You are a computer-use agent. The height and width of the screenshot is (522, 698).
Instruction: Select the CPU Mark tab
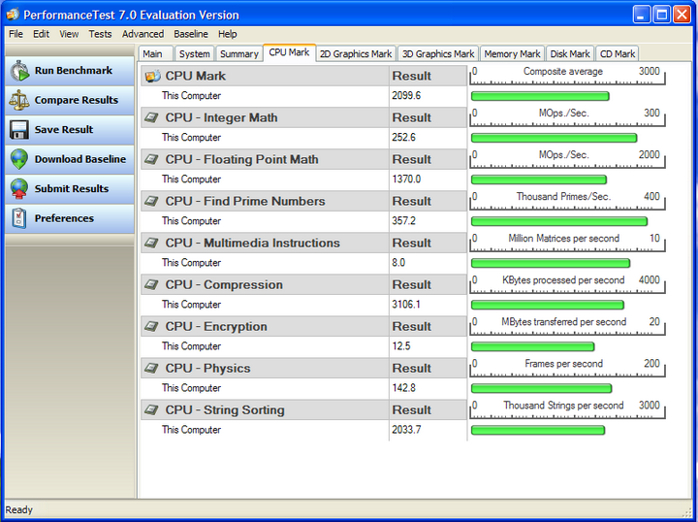click(289, 52)
